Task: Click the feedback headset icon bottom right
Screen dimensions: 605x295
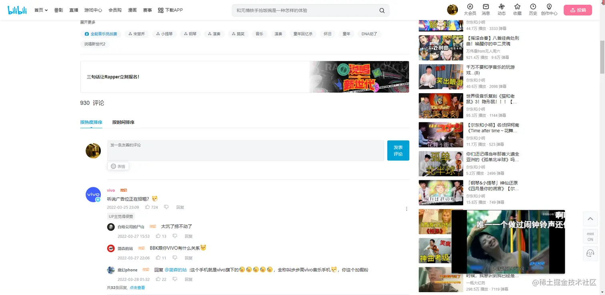Action: coord(590,253)
